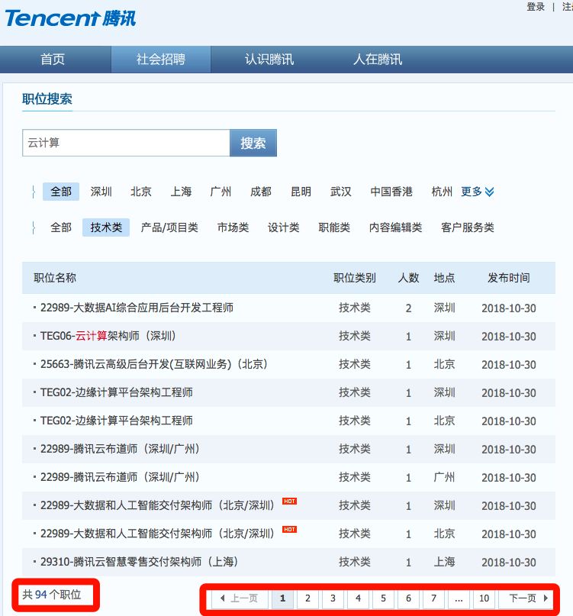The height and width of the screenshot is (616, 573).
Task: Focus the 云计算 search input field
Action: click(126, 143)
